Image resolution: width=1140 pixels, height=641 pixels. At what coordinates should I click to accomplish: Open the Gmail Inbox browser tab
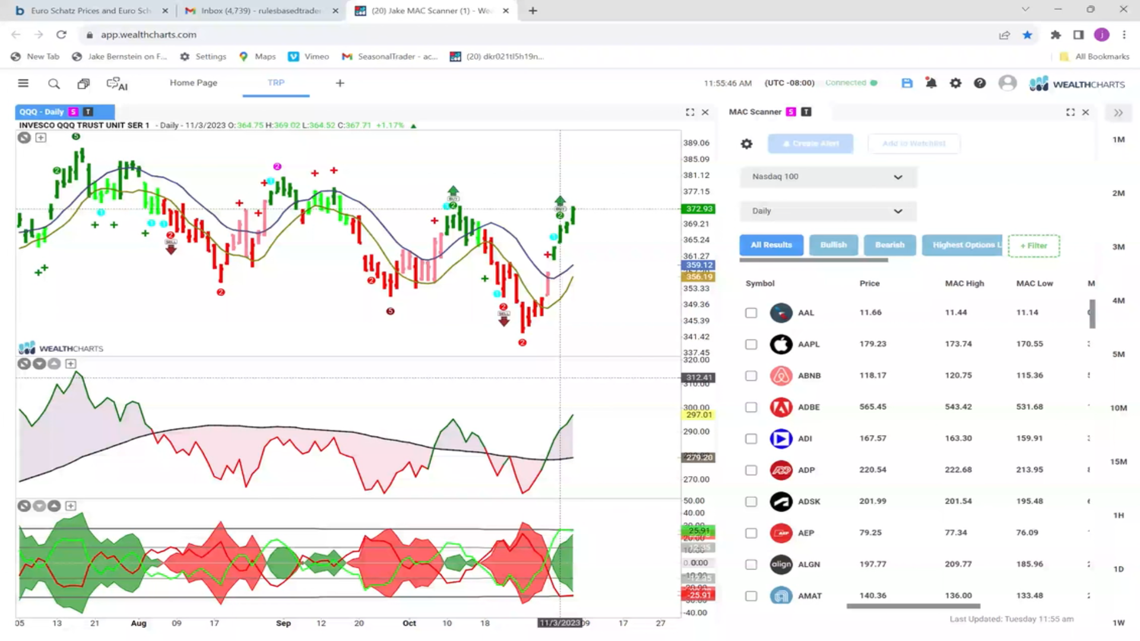261,11
